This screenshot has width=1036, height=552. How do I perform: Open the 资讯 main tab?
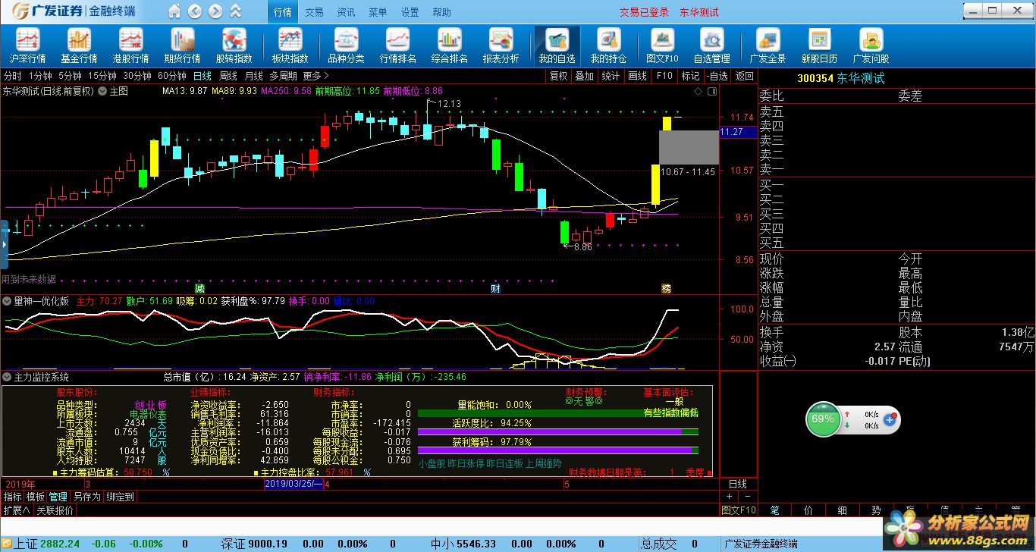click(347, 12)
